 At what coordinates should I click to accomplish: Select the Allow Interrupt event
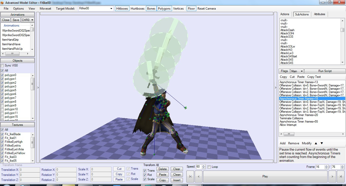288,125
